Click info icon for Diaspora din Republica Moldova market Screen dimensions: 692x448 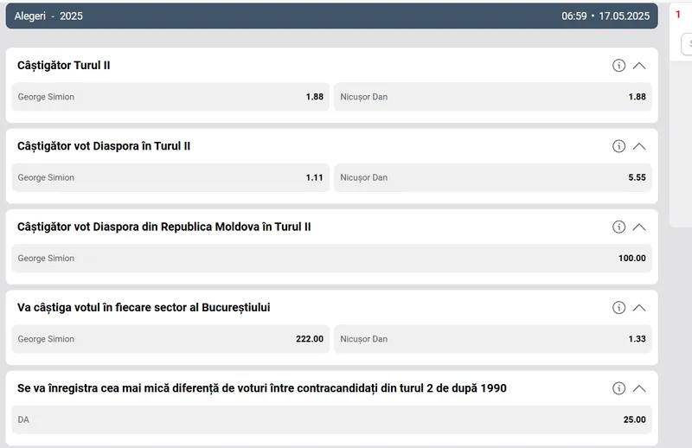click(x=618, y=227)
